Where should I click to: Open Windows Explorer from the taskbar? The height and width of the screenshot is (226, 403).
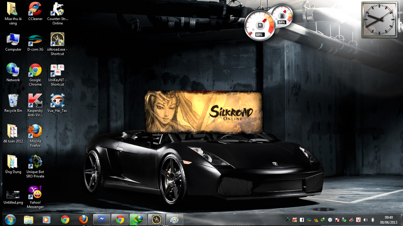[x=29, y=220]
